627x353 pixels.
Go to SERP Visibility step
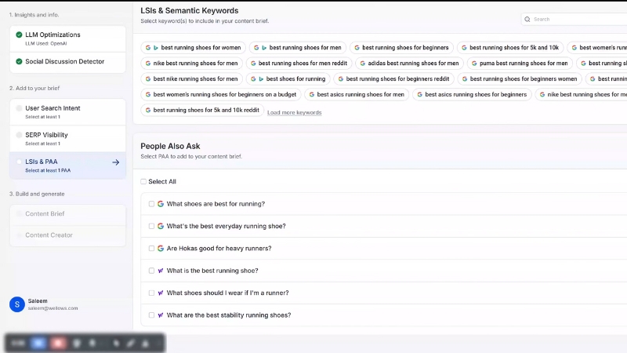click(x=67, y=139)
